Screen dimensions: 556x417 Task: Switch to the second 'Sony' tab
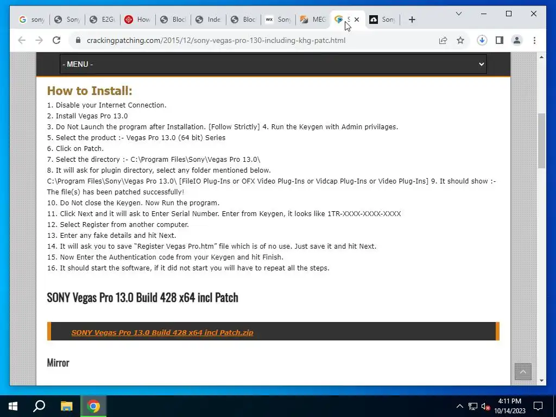(67, 20)
